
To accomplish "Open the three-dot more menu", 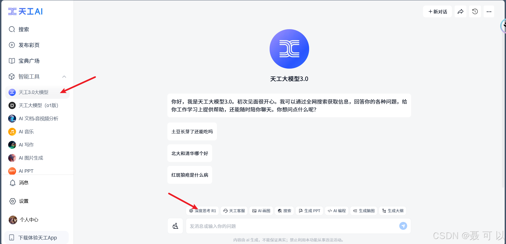I will pos(489,12).
